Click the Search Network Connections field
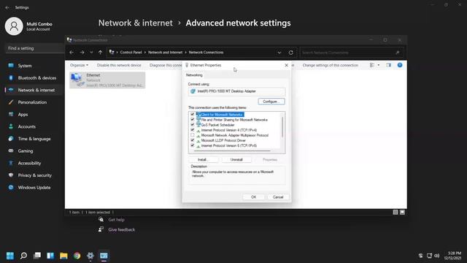Screen dimensions: 467x263 pos(352,53)
